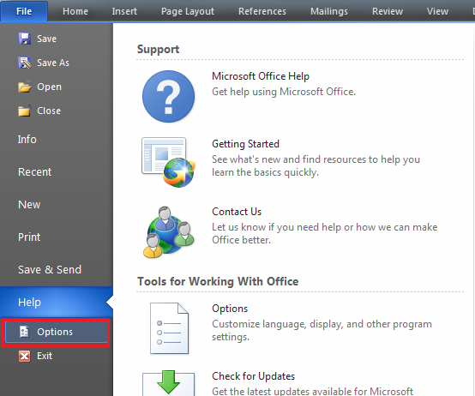The width and height of the screenshot is (475, 396).
Task: Click the Contact Us people icon
Action: point(168,232)
